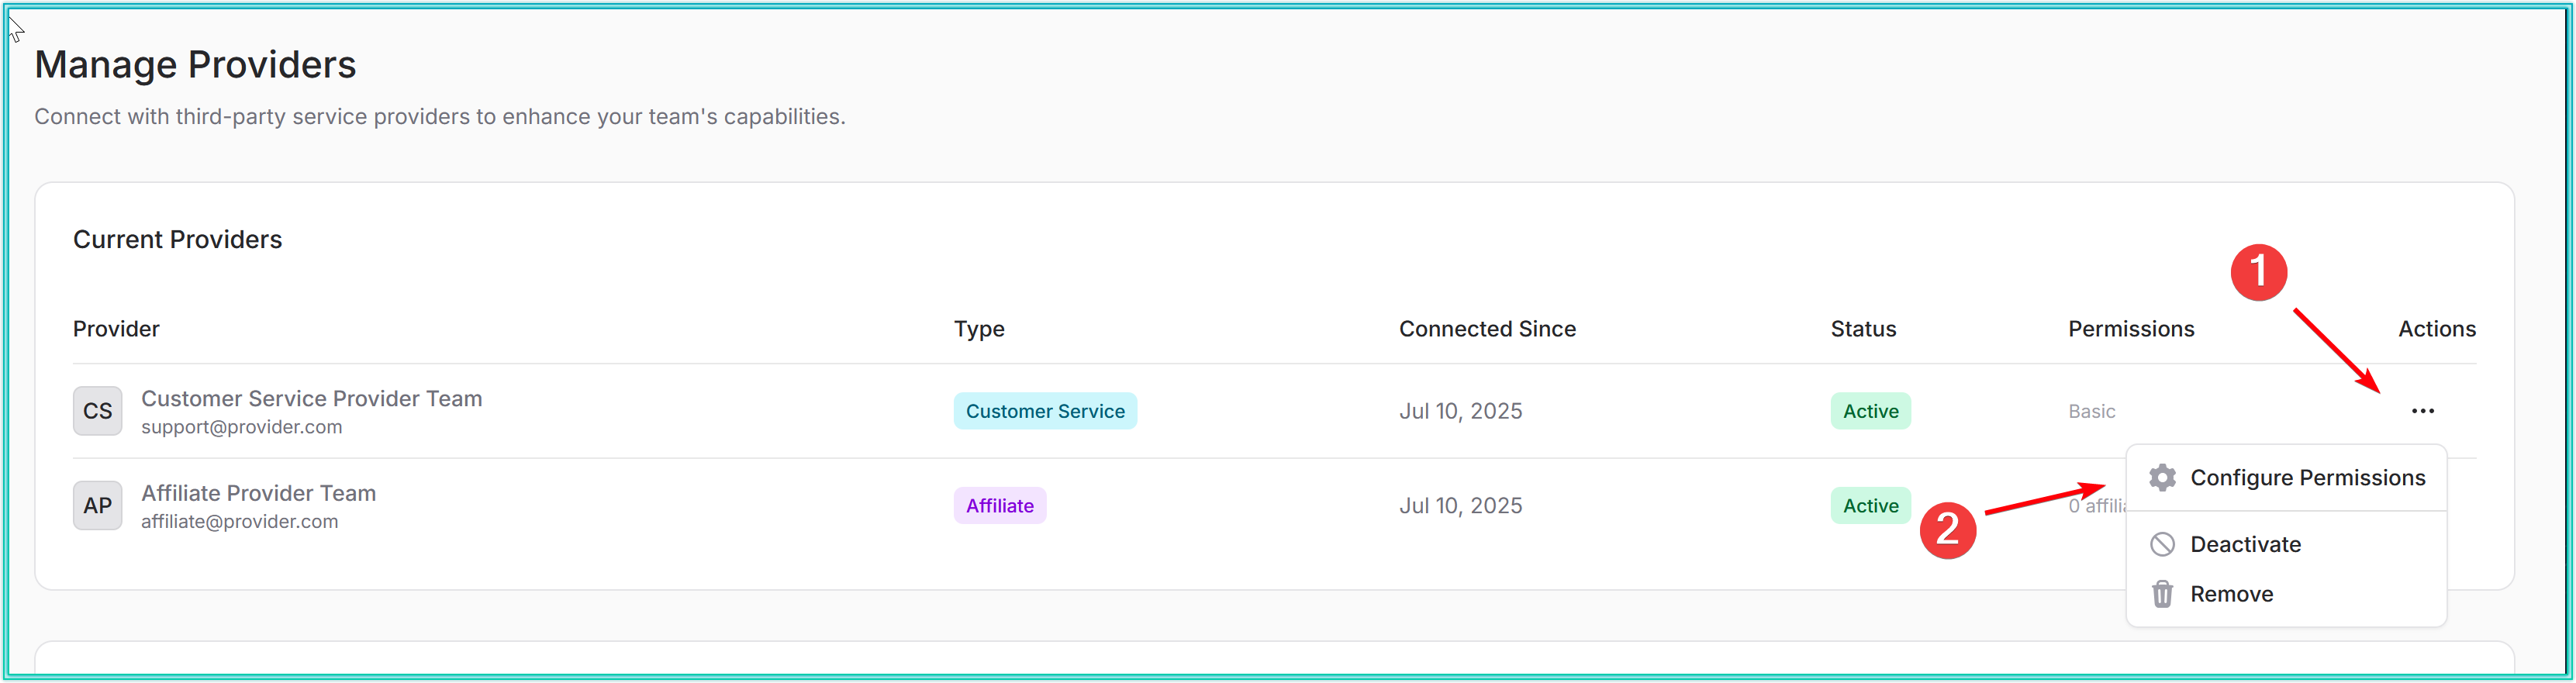This screenshot has height=683, width=2576.
Task: Click Active status badge for Customer Service row
Action: [x=1869, y=411]
